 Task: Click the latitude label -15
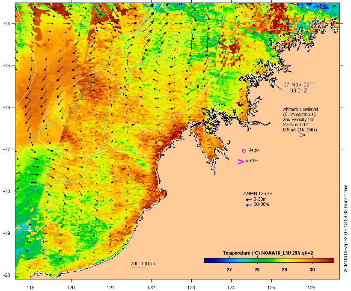coord(6,65)
